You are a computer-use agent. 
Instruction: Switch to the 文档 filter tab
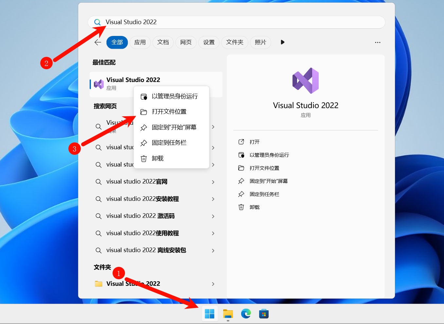coord(163,42)
